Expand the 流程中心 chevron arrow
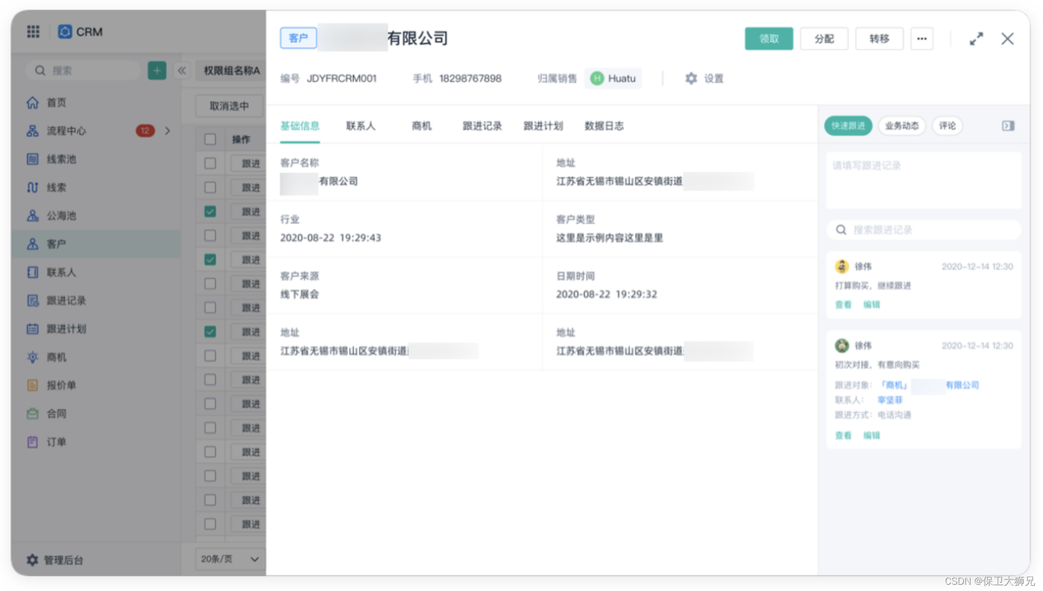This screenshot has height=591, width=1043. [x=168, y=131]
